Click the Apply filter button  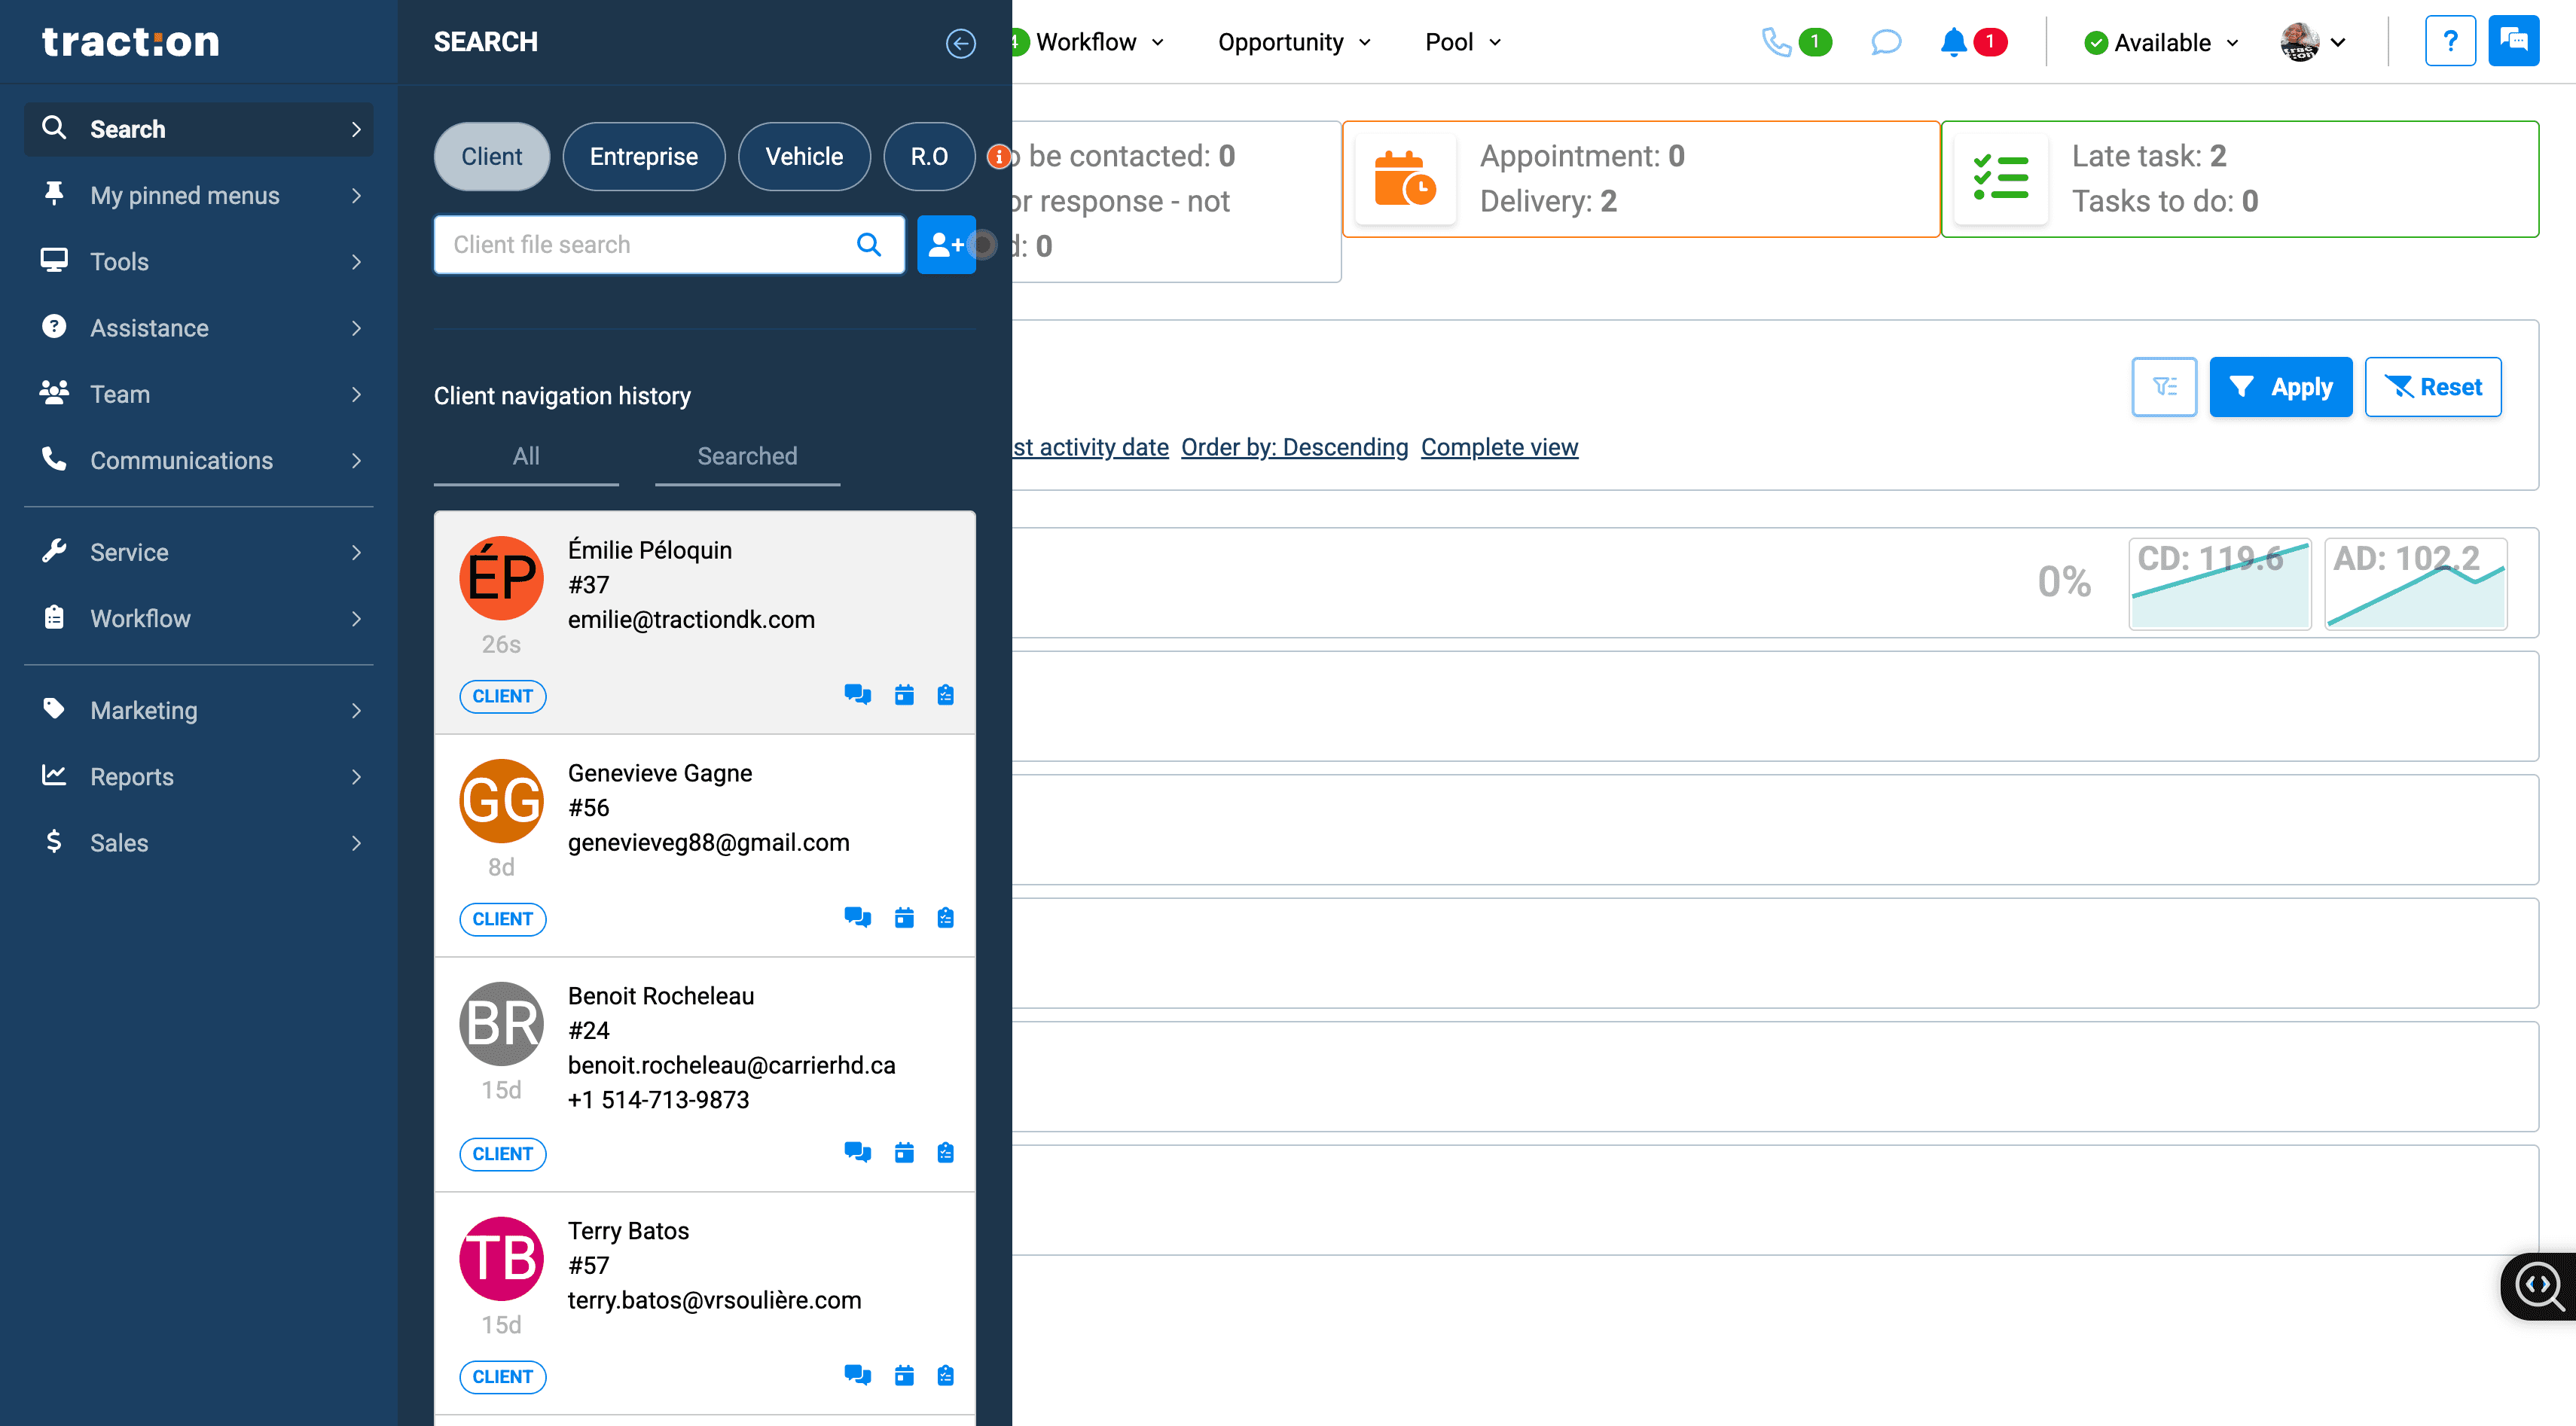(x=2280, y=387)
